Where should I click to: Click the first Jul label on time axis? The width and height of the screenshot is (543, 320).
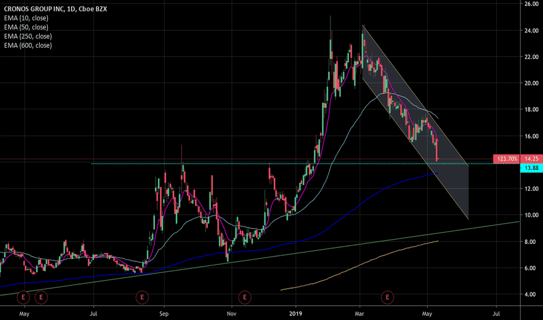(93, 314)
